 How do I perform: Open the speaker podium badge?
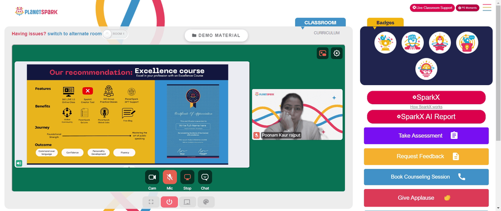point(467,43)
